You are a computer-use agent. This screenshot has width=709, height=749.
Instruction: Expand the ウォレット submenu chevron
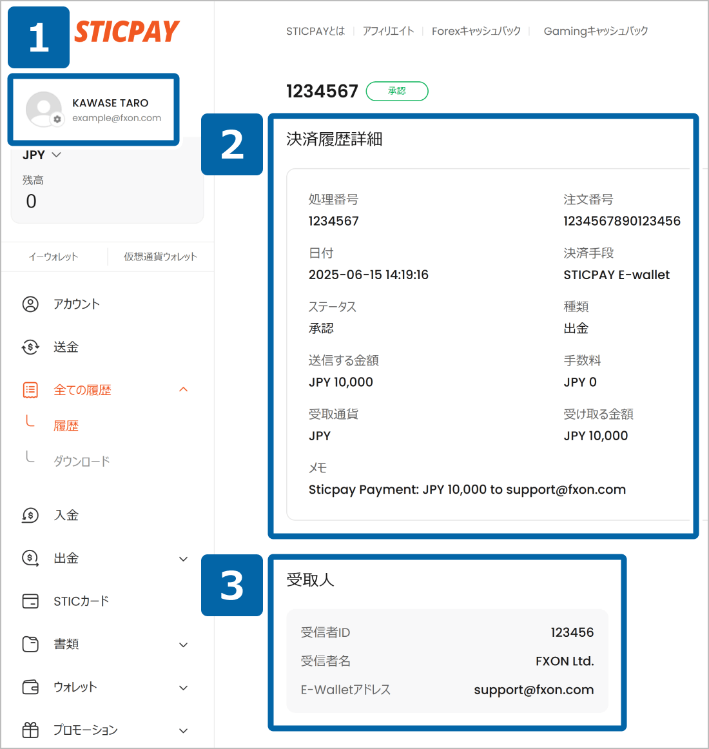pos(184,688)
